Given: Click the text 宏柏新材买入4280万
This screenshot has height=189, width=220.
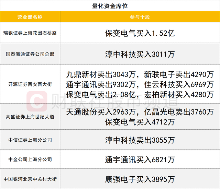Looking at the screenshot, I should pyautogui.click(x=179, y=95).
